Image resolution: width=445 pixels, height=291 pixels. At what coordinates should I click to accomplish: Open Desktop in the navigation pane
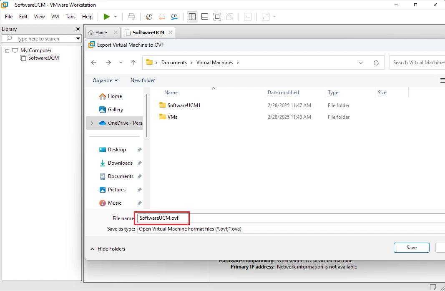coord(117,150)
